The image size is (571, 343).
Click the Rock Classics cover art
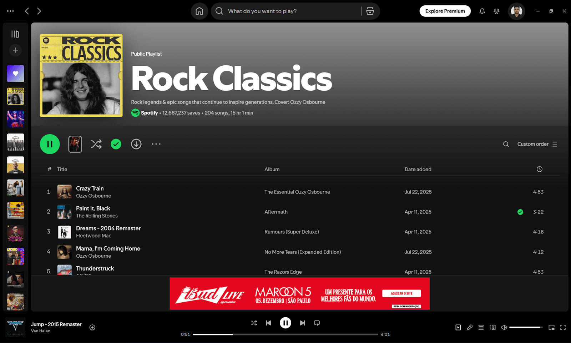click(81, 76)
